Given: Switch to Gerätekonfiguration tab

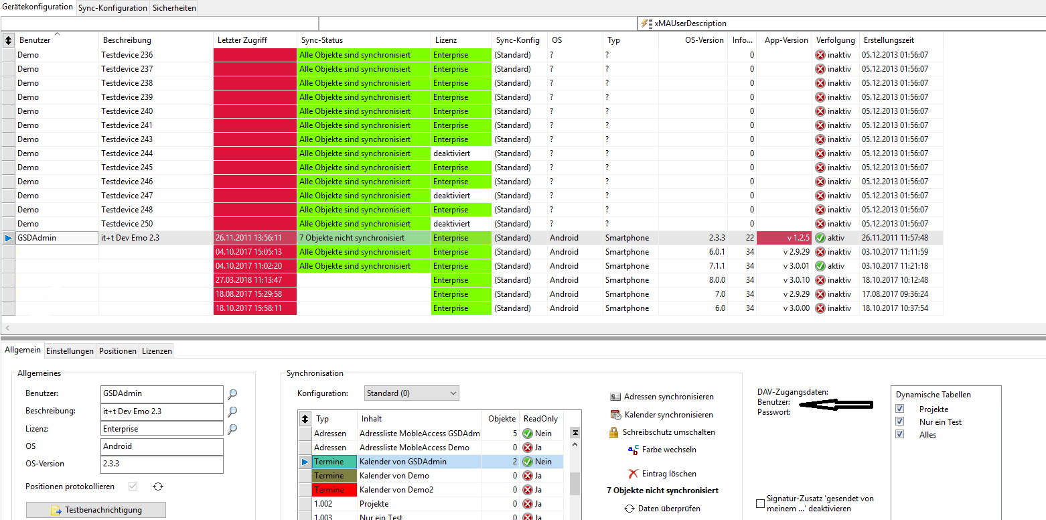Looking at the screenshot, I should coord(38,7).
